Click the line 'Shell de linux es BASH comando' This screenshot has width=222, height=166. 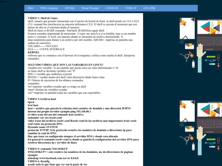66,30
